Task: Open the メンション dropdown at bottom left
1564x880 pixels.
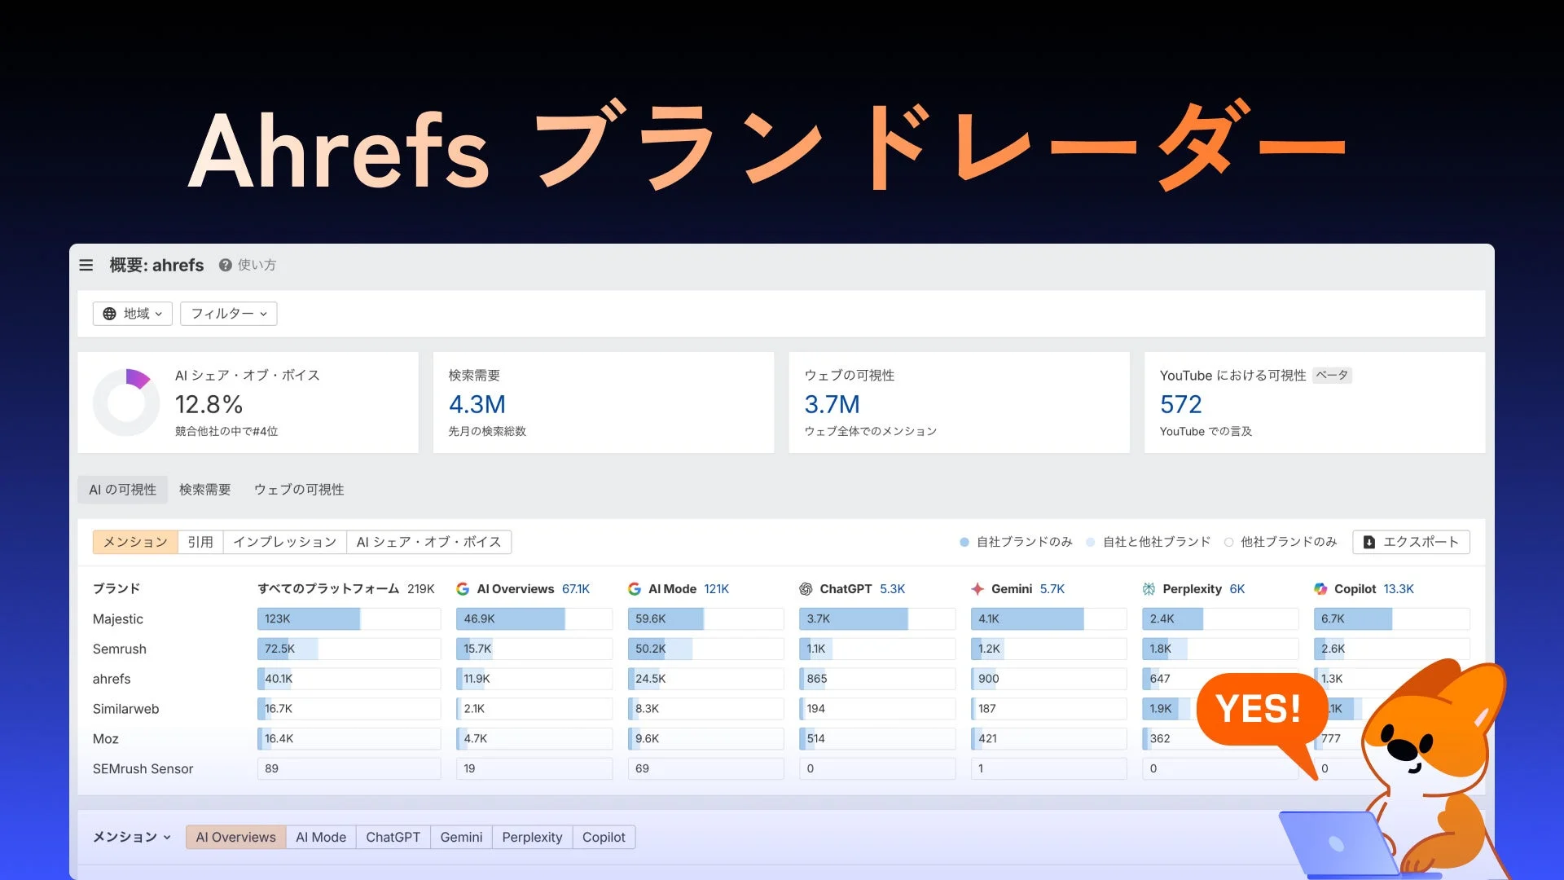Action: [130, 836]
